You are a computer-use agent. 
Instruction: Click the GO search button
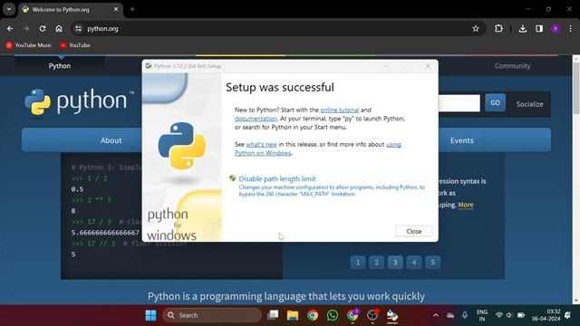click(x=495, y=102)
